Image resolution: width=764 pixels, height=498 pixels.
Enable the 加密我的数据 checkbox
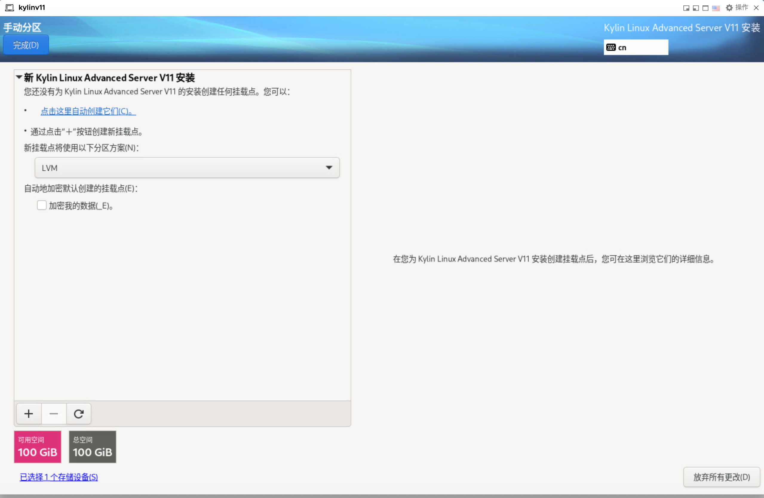[42, 205]
